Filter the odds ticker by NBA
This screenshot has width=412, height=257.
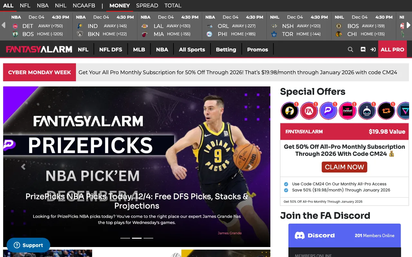[43, 5]
